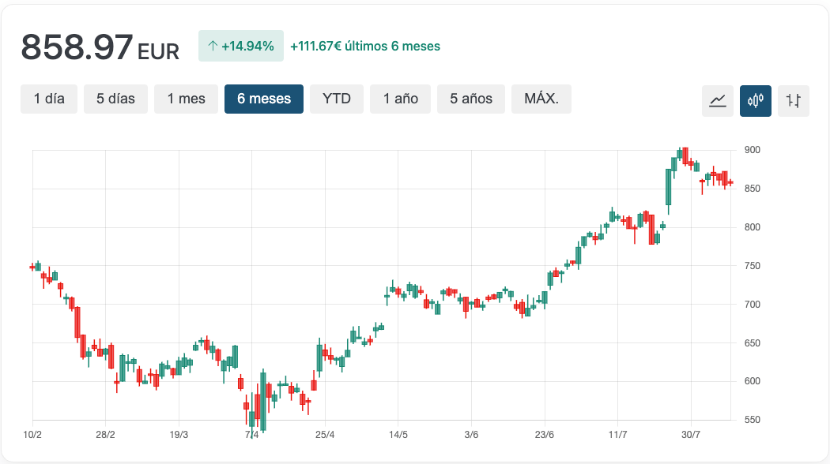Select the 5 años time range
The image size is (830, 464).
471,99
